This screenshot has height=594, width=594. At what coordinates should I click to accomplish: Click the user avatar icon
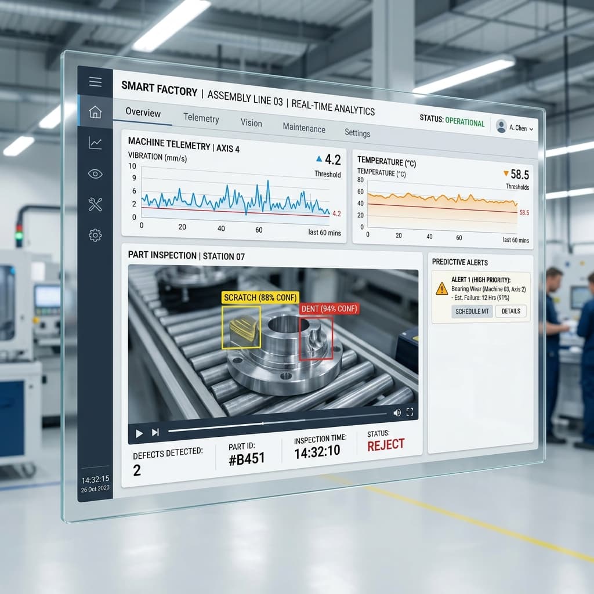[501, 126]
